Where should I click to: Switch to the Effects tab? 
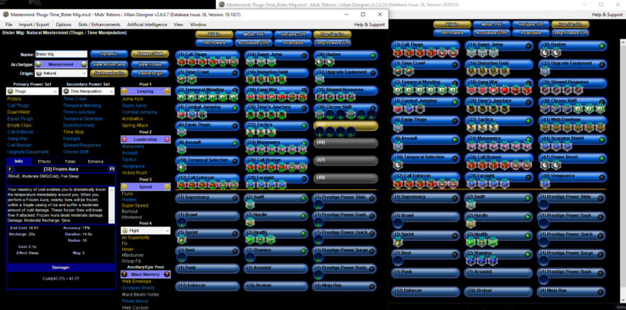(44, 161)
